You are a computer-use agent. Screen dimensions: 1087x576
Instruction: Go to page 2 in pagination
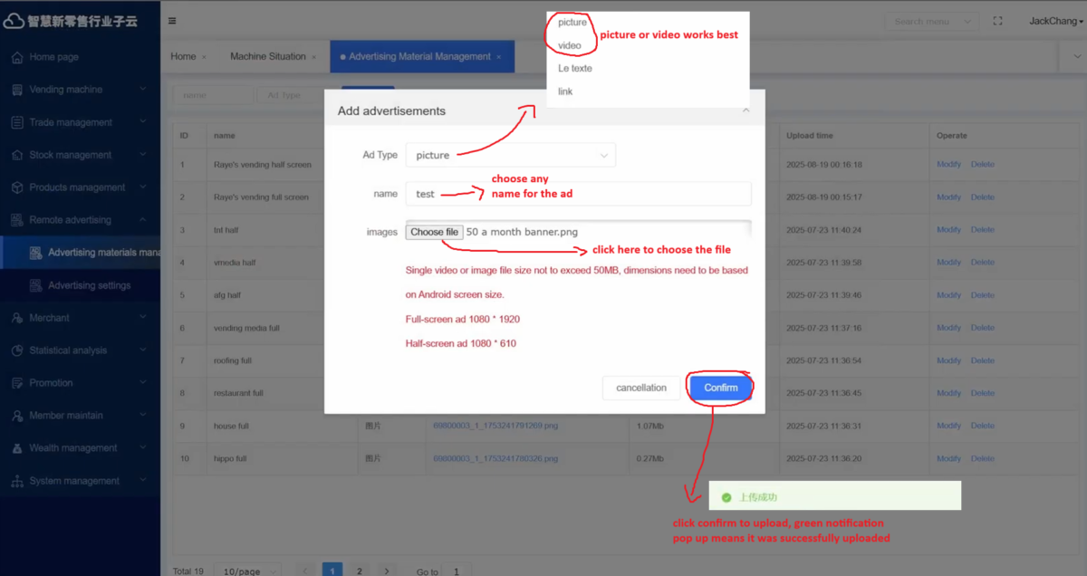point(360,571)
